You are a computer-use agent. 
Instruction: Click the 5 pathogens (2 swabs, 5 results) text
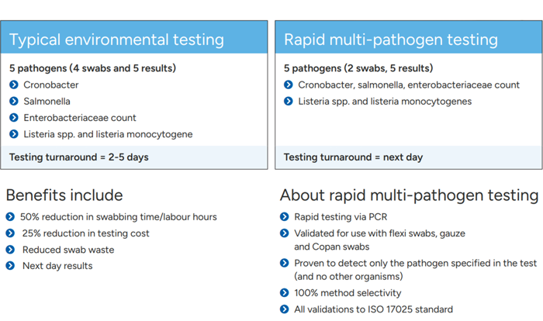pyautogui.click(x=358, y=68)
